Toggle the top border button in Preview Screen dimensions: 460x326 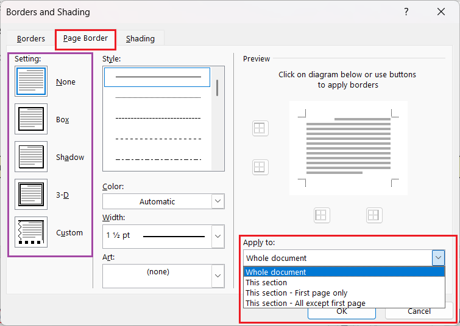point(260,128)
